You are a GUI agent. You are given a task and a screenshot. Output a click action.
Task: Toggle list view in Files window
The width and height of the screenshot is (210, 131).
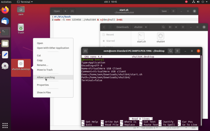pos(170,27)
